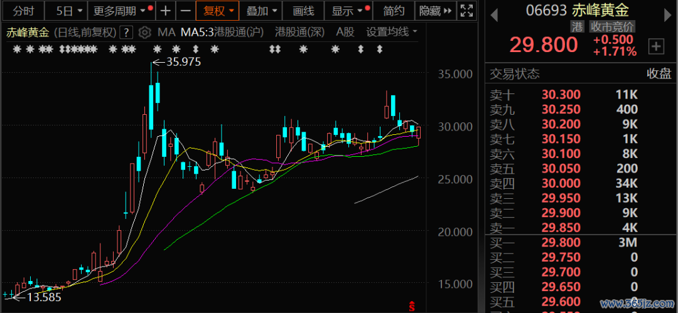
Task: Select 卖八 ask price 30.200
Action: tap(561, 124)
